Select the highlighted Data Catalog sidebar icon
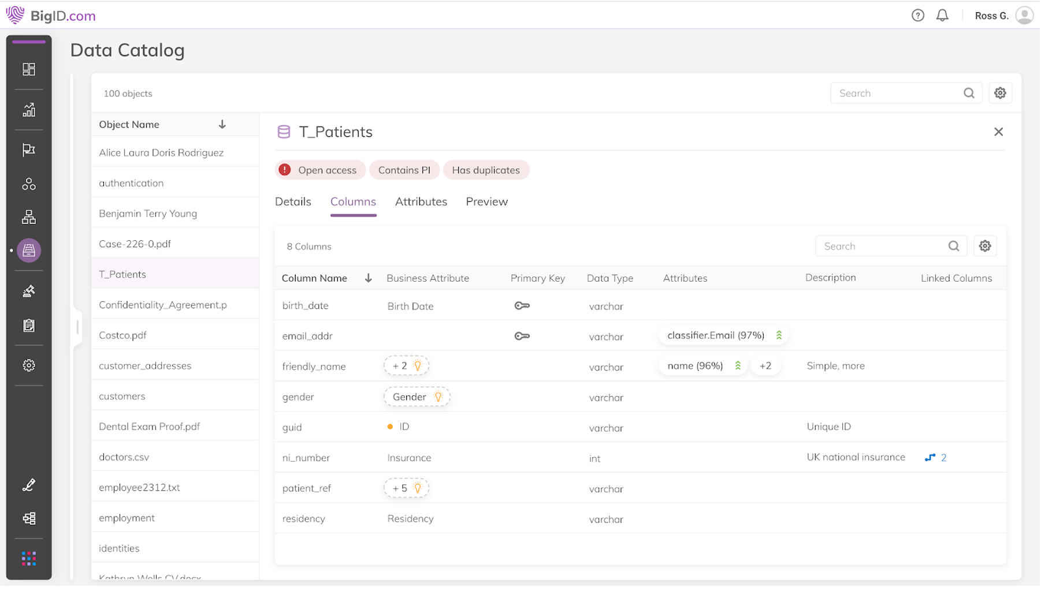1041x594 pixels. [x=28, y=250]
